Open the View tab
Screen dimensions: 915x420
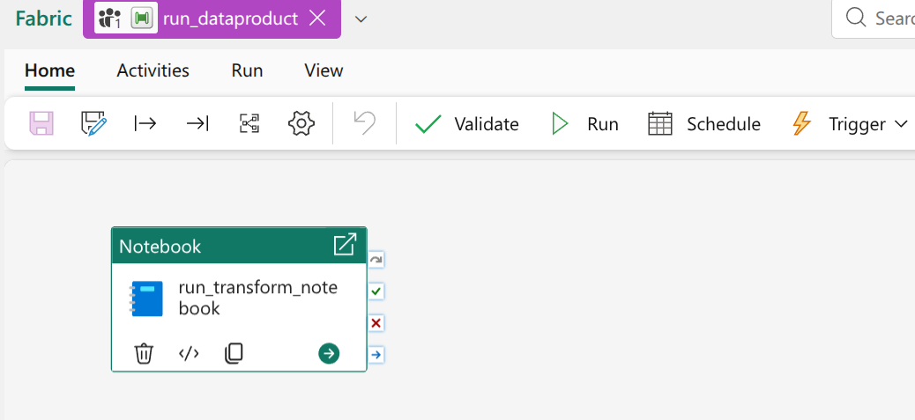pyautogui.click(x=324, y=70)
